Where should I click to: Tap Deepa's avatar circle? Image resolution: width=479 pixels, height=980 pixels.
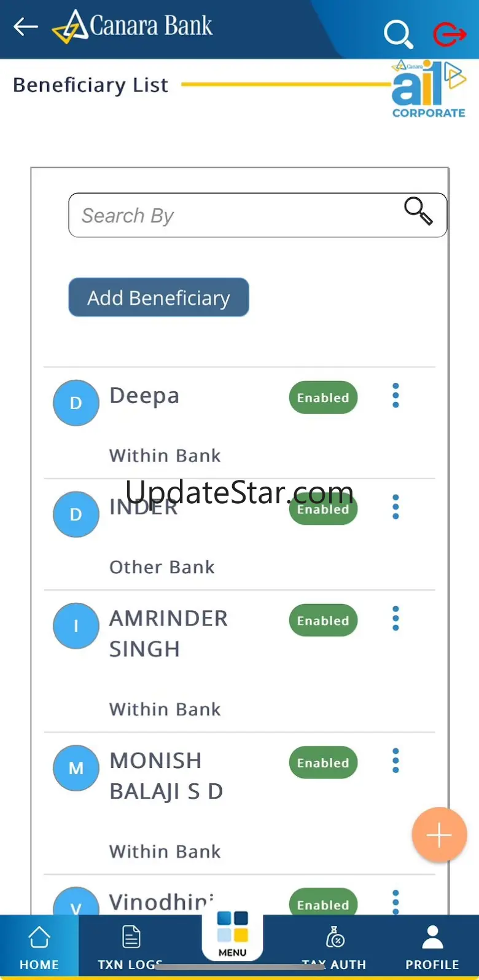(76, 403)
